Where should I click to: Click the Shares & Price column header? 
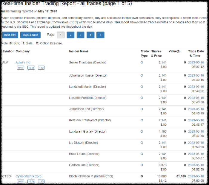pyautogui.click(x=156, y=53)
